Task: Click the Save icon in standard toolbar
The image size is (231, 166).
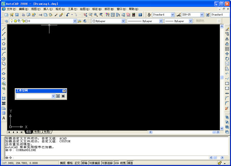Action: tap(17, 15)
